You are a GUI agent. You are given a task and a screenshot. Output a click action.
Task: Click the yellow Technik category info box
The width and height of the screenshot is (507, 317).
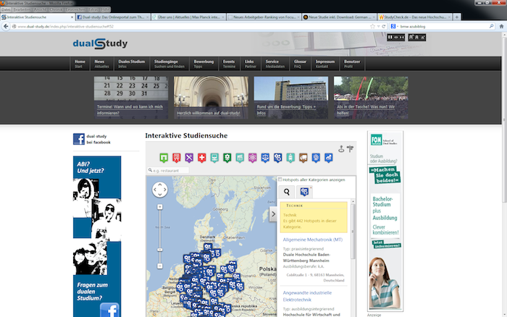[314, 217]
